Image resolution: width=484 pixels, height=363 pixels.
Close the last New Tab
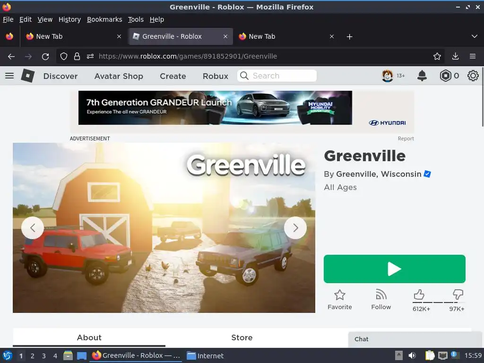331,36
